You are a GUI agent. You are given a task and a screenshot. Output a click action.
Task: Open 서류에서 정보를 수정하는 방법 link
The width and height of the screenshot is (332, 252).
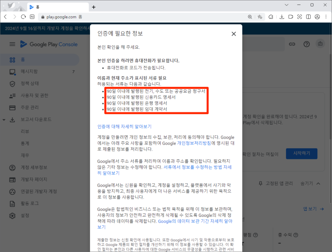coord(164,170)
